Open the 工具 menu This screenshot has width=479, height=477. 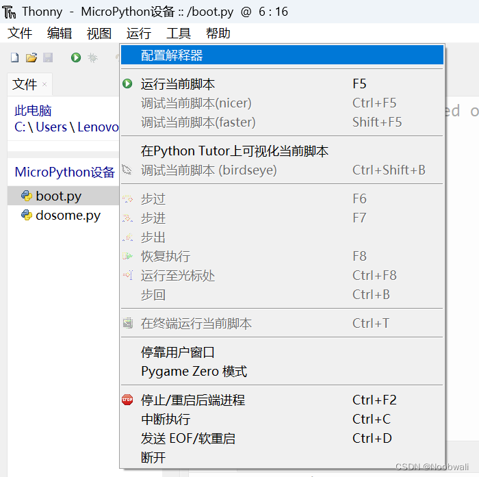[179, 33]
